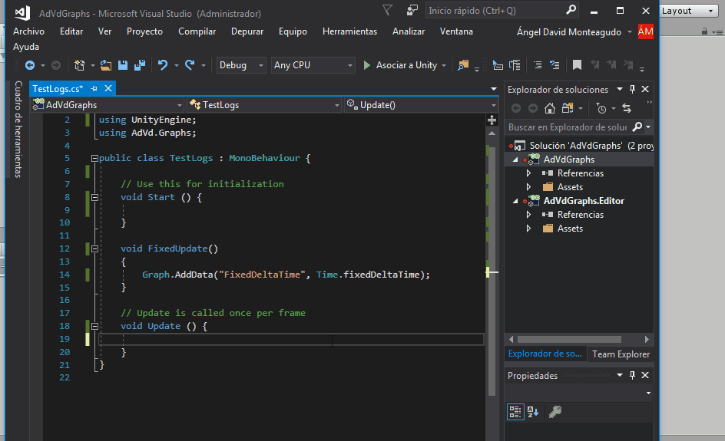The width and height of the screenshot is (725, 441).
Task: Open the Any CPU platform dropdown
Action: (x=313, y=66)
